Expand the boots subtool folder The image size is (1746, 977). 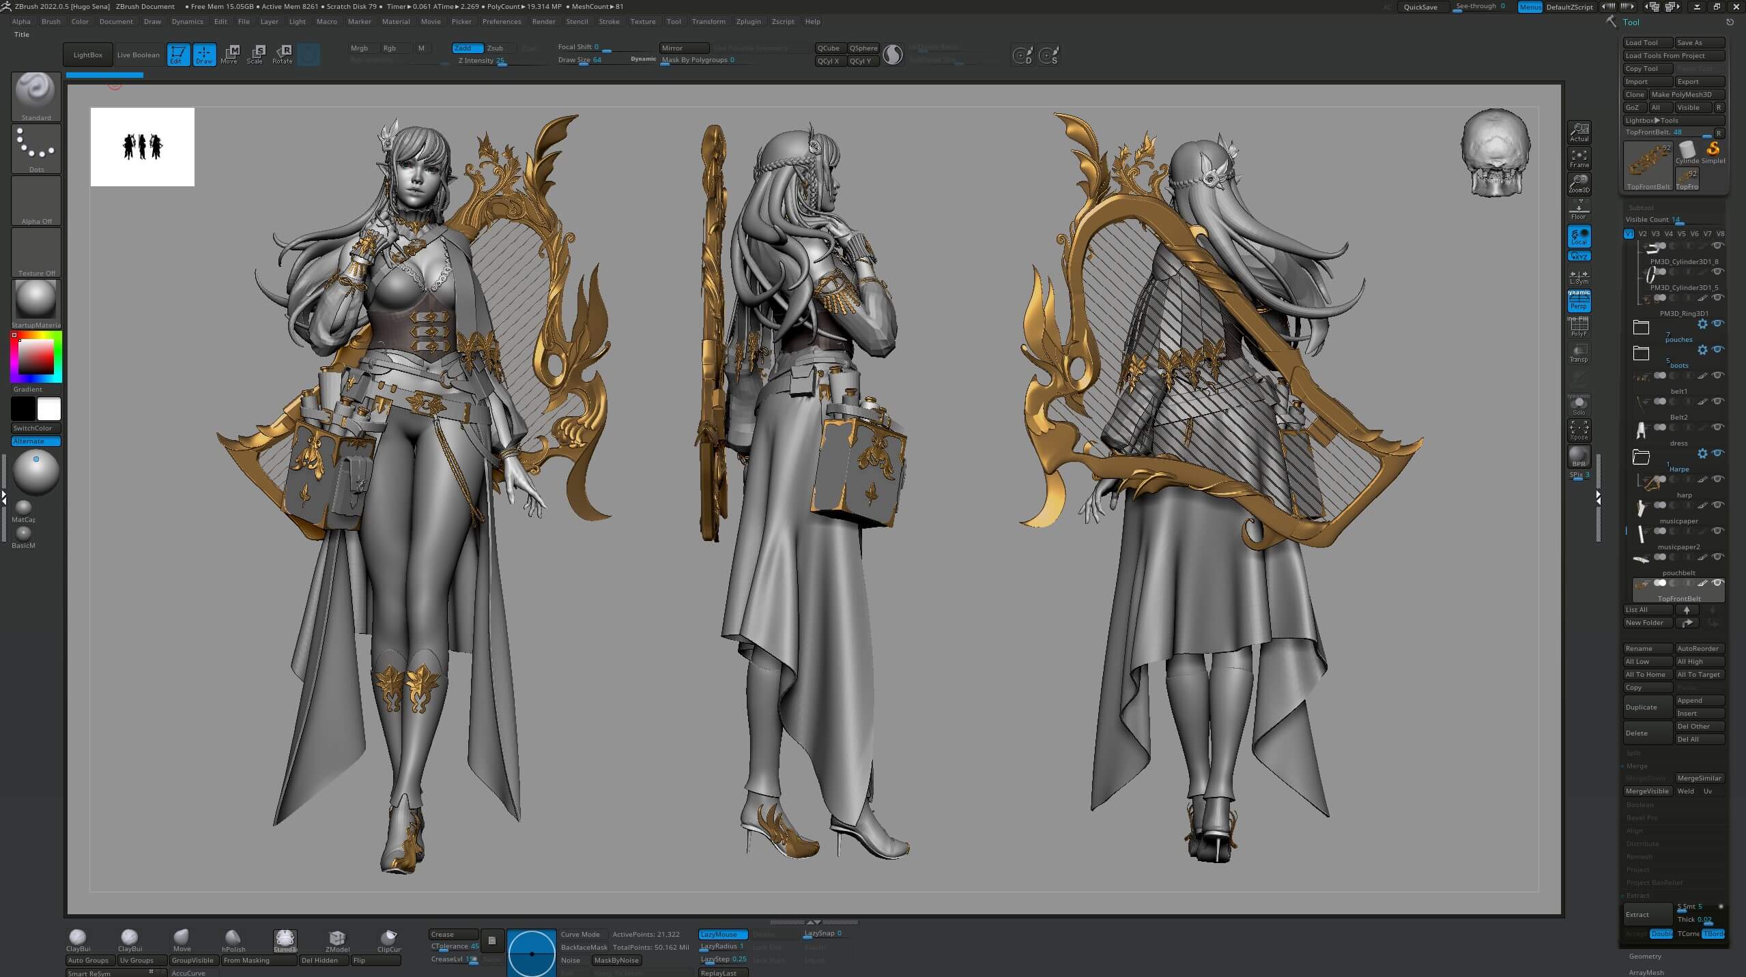tap(1641, 353)
